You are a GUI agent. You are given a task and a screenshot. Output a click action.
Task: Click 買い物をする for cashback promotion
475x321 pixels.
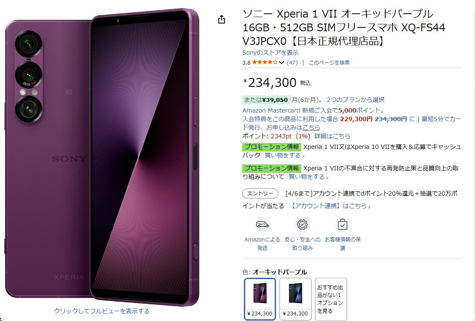pos(285,155)
